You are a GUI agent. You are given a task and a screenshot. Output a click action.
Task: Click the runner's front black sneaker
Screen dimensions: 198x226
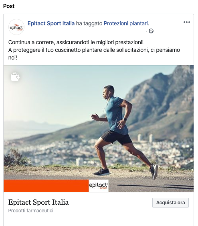[x=102, y=172]
